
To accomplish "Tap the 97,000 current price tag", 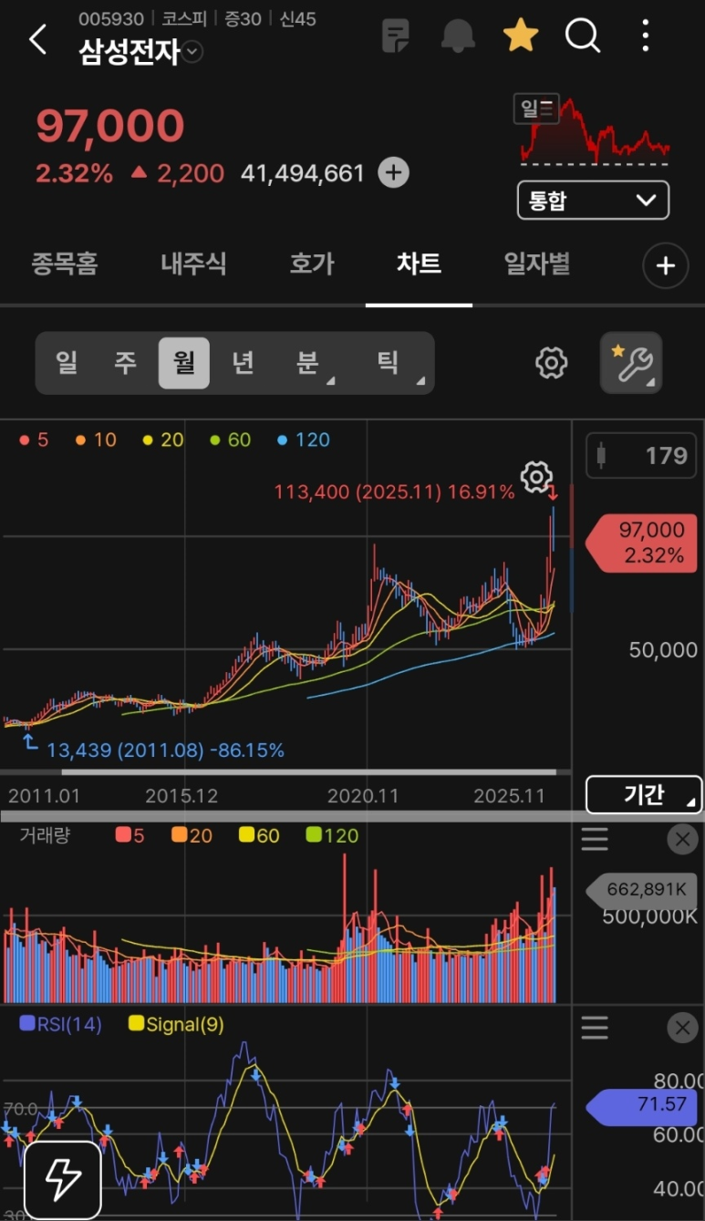I will click(x=640, y=543).
